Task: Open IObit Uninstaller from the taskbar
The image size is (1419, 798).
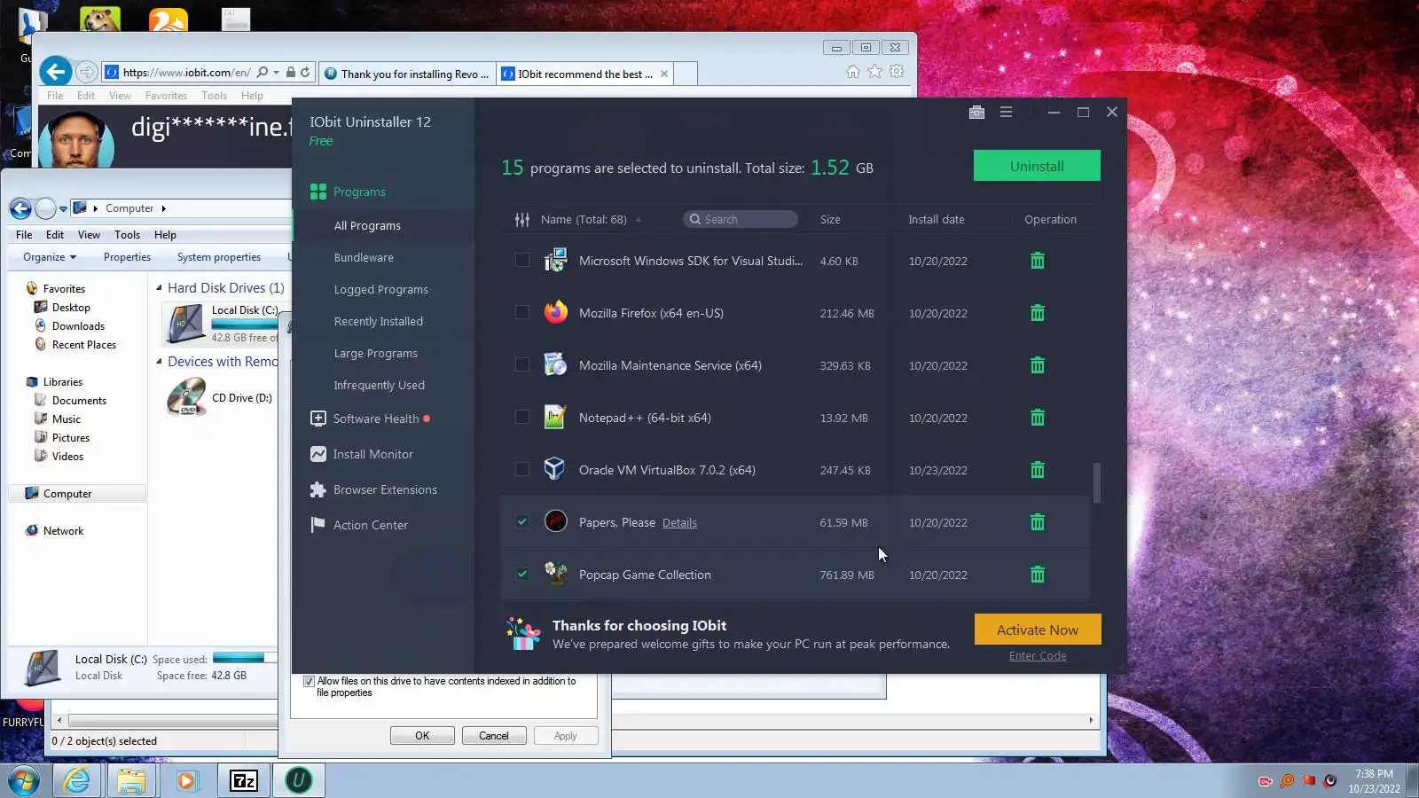Action: click(x=299, y=780)
